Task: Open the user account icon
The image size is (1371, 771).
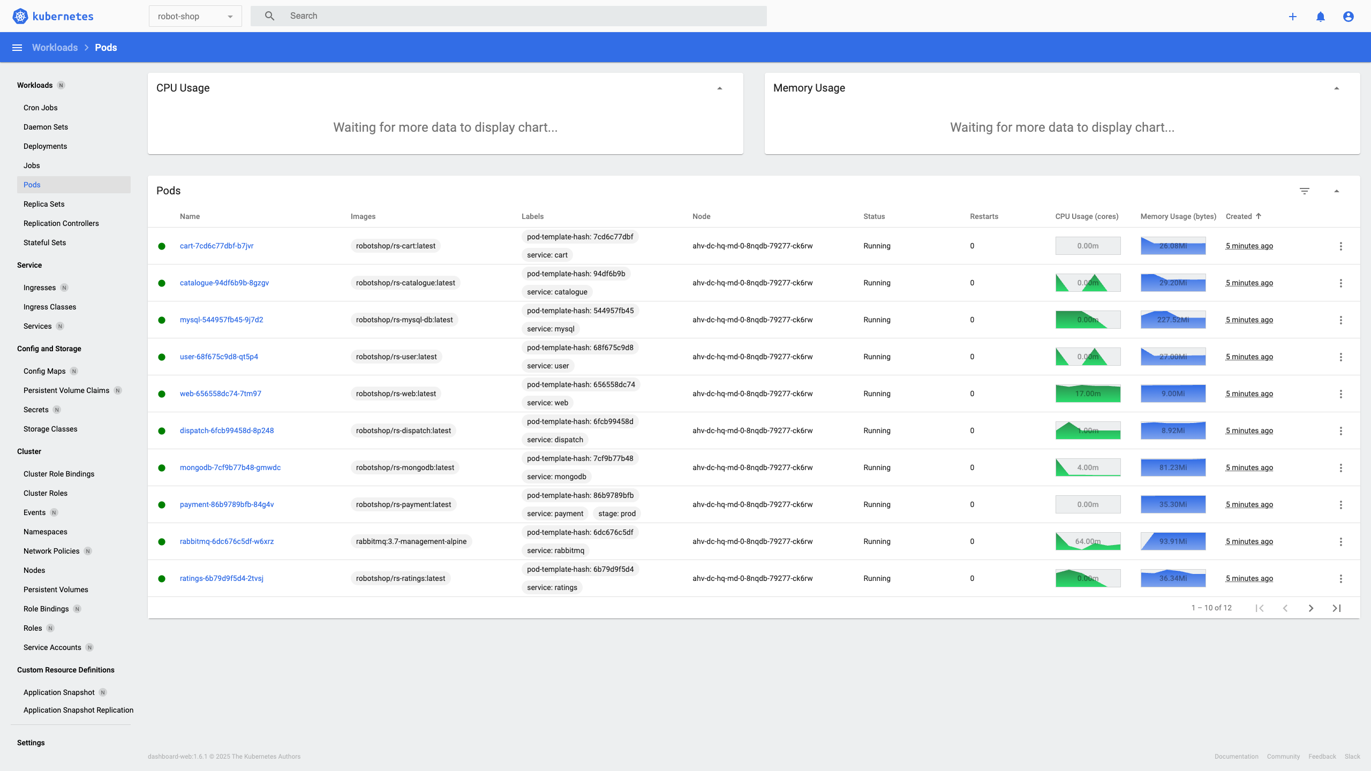Action: [x=1348, y=17]
